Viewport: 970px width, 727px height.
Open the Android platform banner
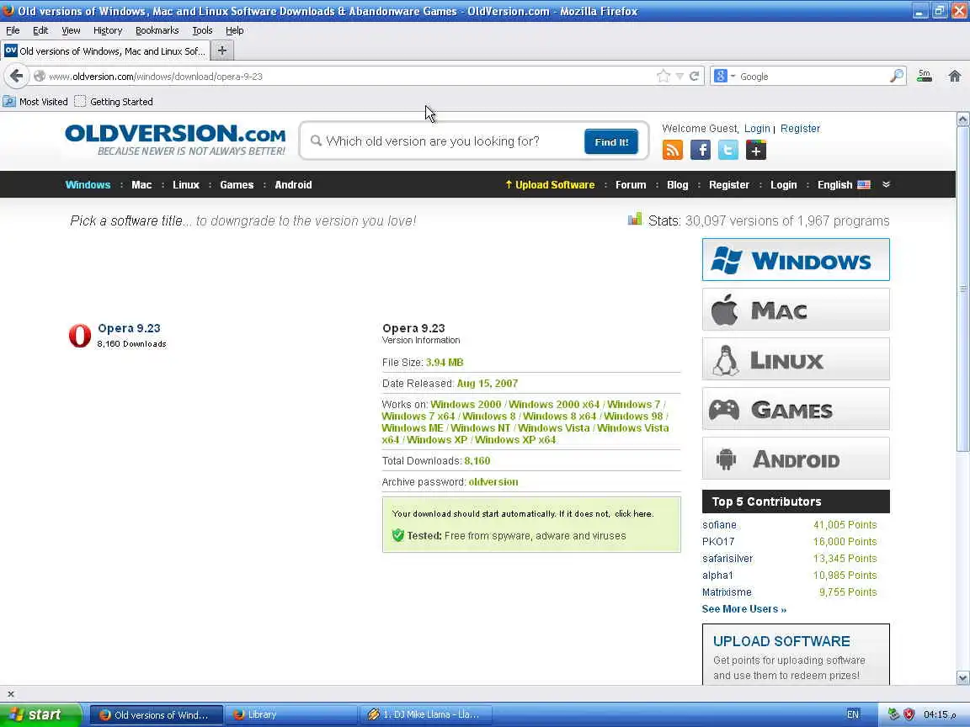[796, 458]
